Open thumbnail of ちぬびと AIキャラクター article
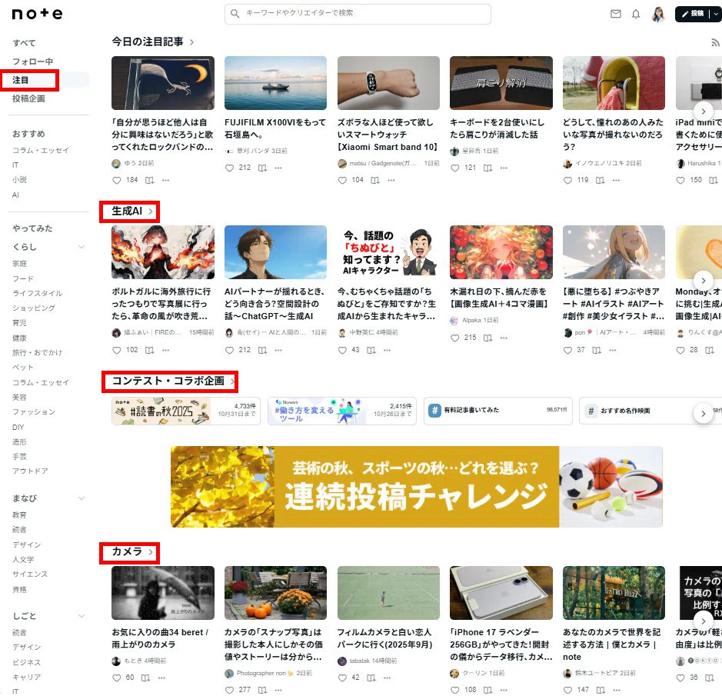Viewport: 722px width, 696px height. (388, 252)
